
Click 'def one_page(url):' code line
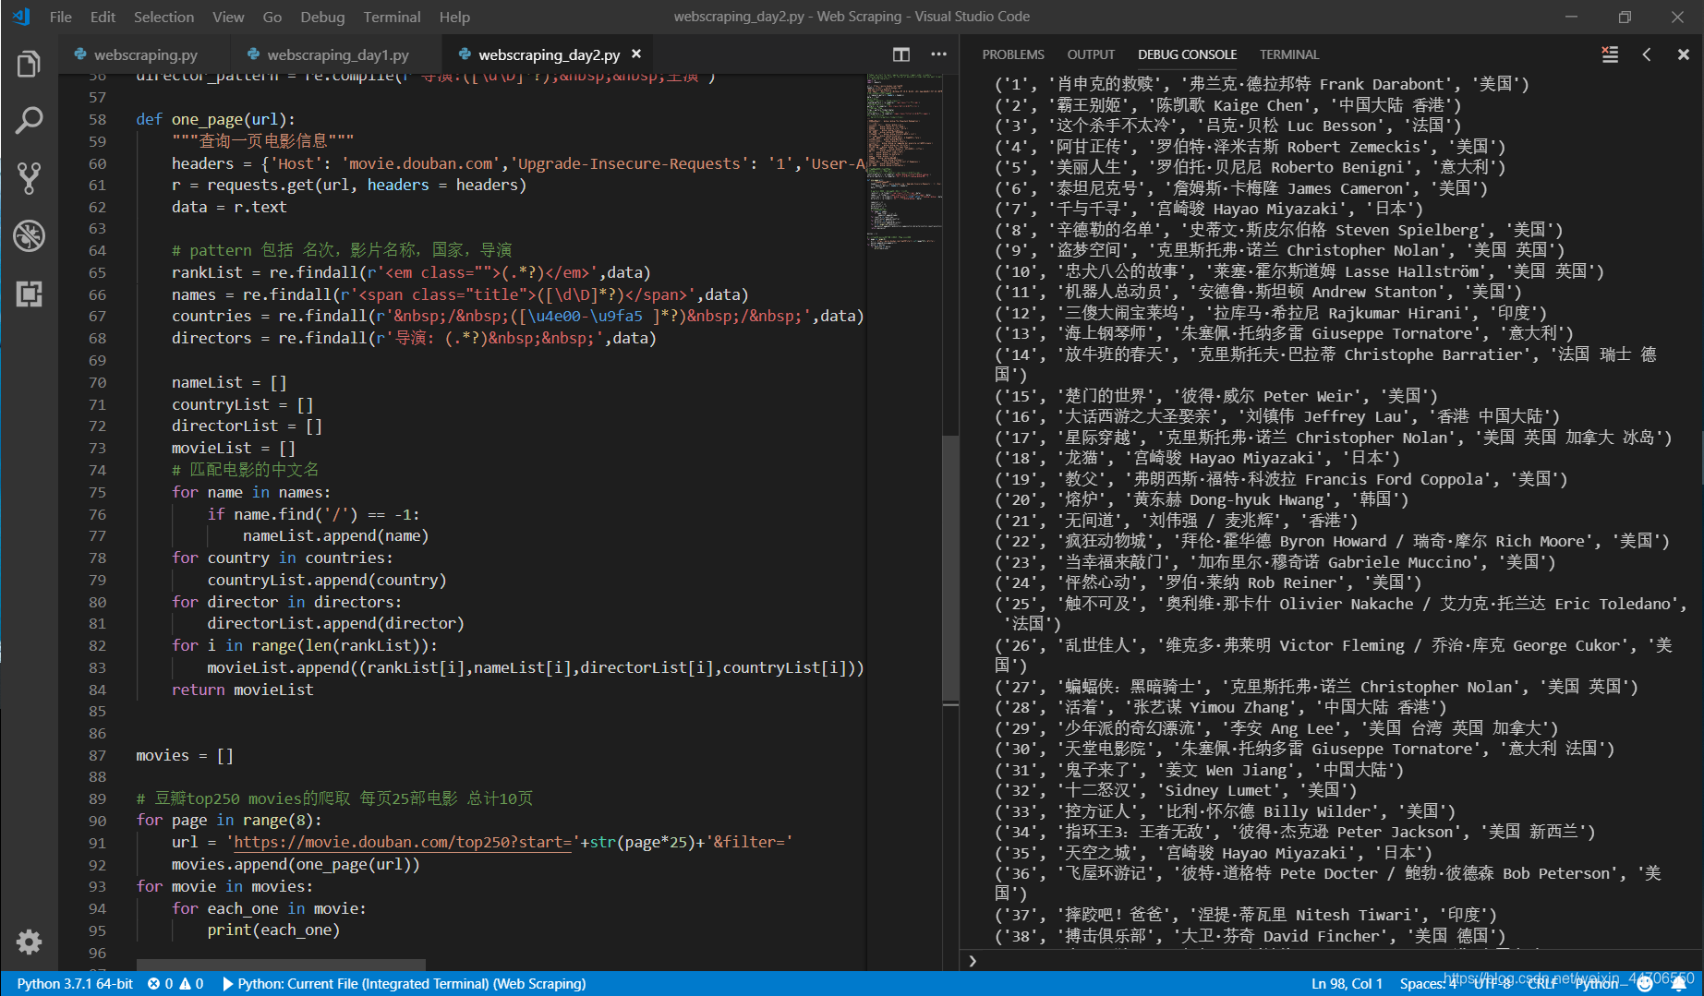click(215, 119)
